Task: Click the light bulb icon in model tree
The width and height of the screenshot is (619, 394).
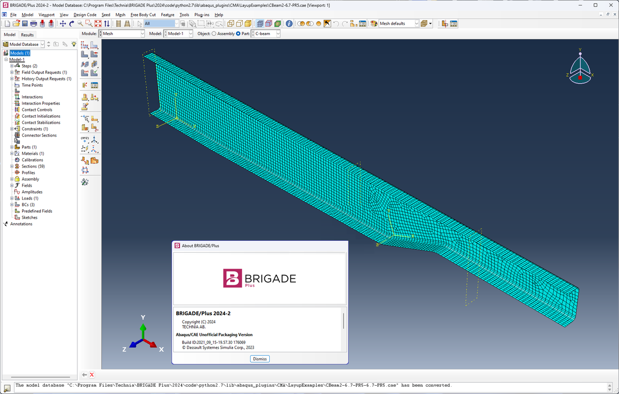Action: pyautogui.click(x=74, y=44)
